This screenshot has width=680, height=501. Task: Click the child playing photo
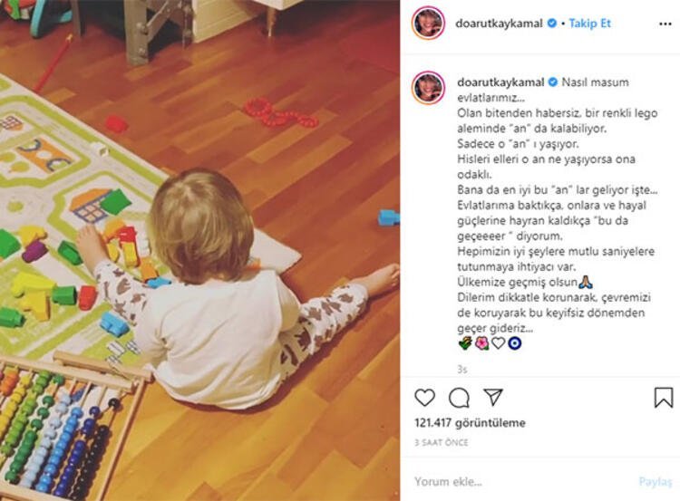[199, 250]
